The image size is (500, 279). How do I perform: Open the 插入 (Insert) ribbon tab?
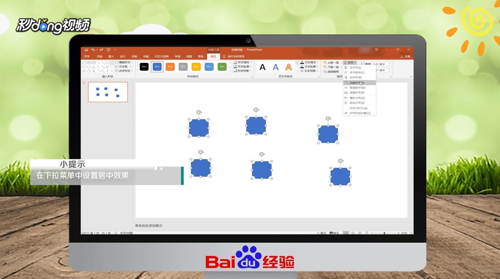(111, 57)
